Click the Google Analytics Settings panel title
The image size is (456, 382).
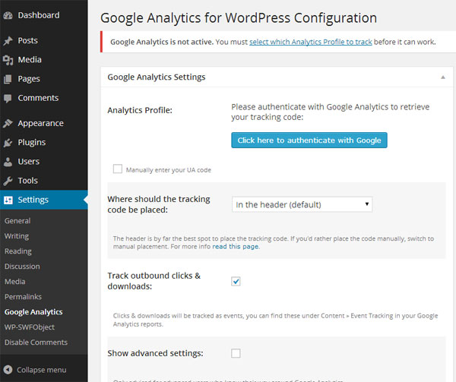tap(157, 77)
